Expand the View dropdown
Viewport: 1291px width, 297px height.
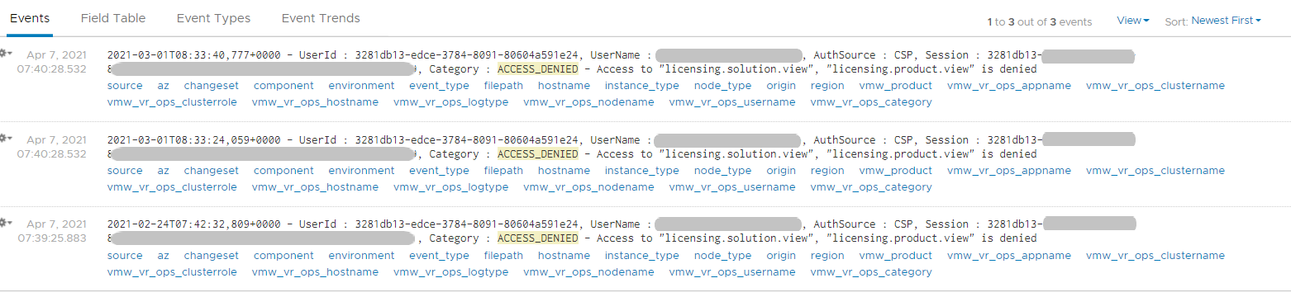tap(1133, 21)
